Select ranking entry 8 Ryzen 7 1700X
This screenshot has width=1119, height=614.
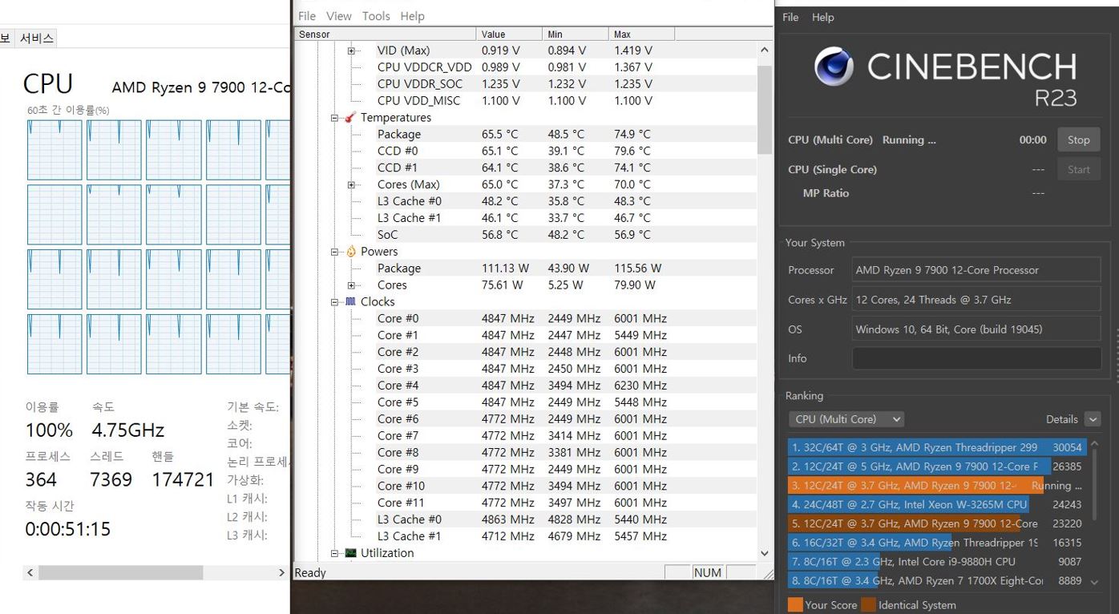pos(936,581)
